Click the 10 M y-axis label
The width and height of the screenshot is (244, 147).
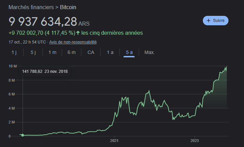[12, 66]
